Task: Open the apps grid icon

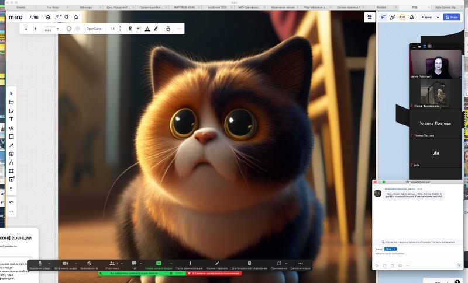Action: [x=369, y=18]
